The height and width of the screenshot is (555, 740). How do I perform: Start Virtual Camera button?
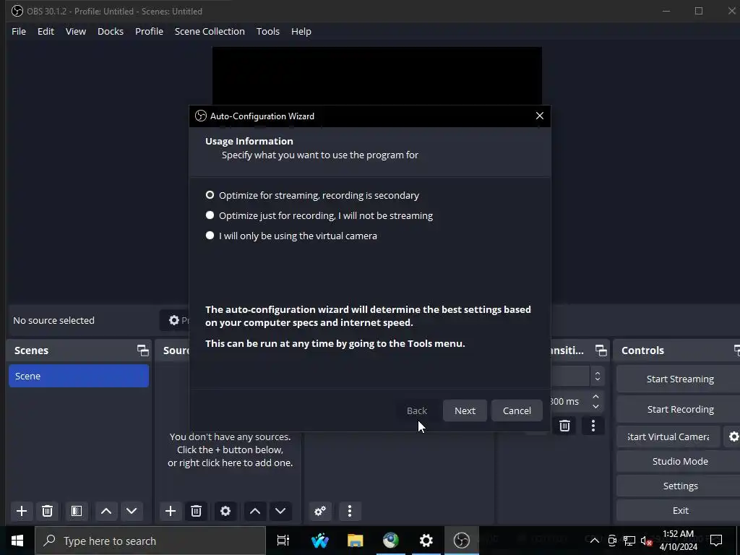point(668,436)
